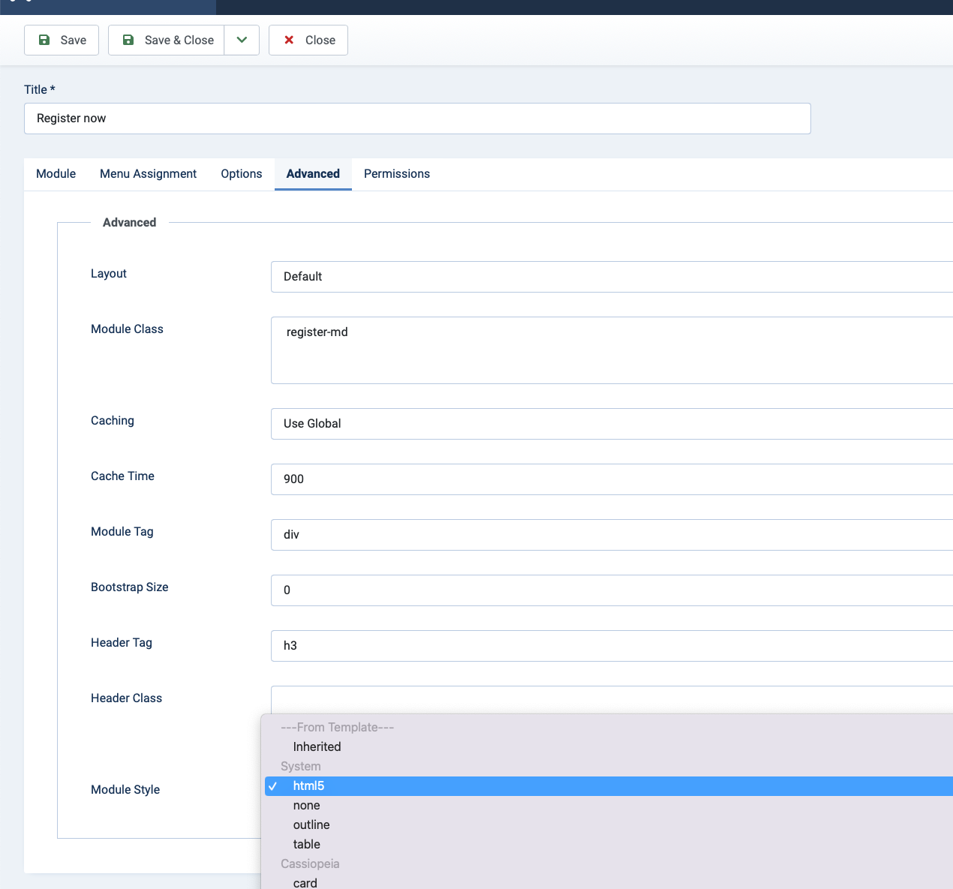Click Save & Close button
The width and height of the screenshot is (953, 889).
tap(167, 41)
